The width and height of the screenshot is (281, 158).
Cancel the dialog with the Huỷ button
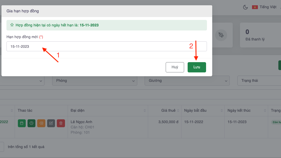[x=175, y=67]
